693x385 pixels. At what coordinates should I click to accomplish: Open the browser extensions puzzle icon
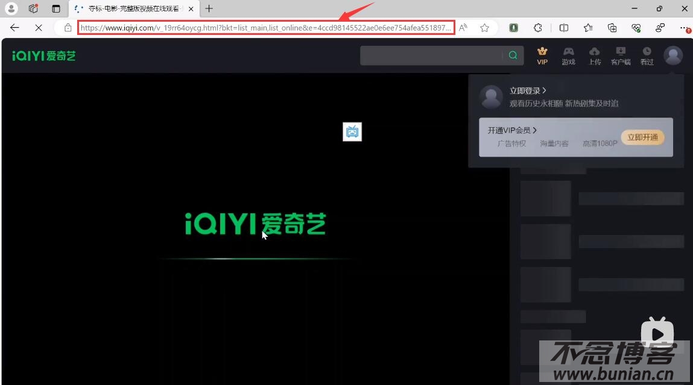pos(537,28)
